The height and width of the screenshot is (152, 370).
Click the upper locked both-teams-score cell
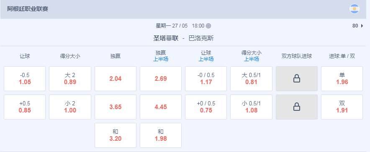(297, 79)
